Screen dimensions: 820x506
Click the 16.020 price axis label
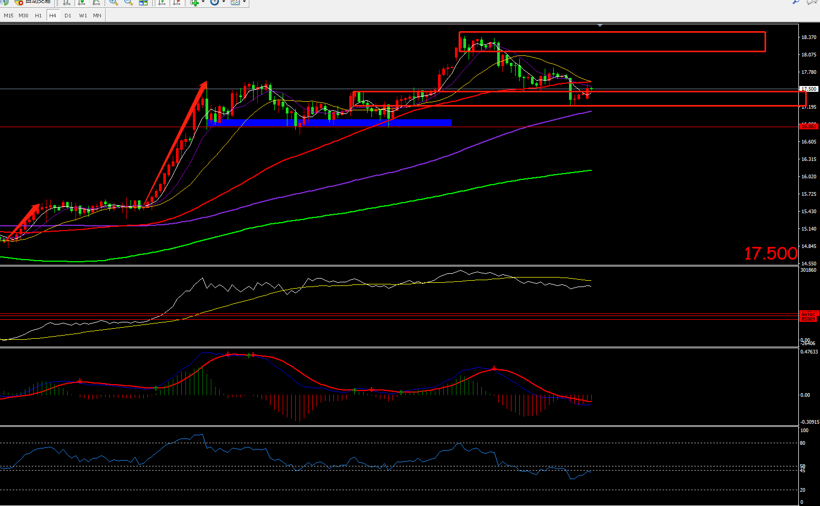pos(808,177)
